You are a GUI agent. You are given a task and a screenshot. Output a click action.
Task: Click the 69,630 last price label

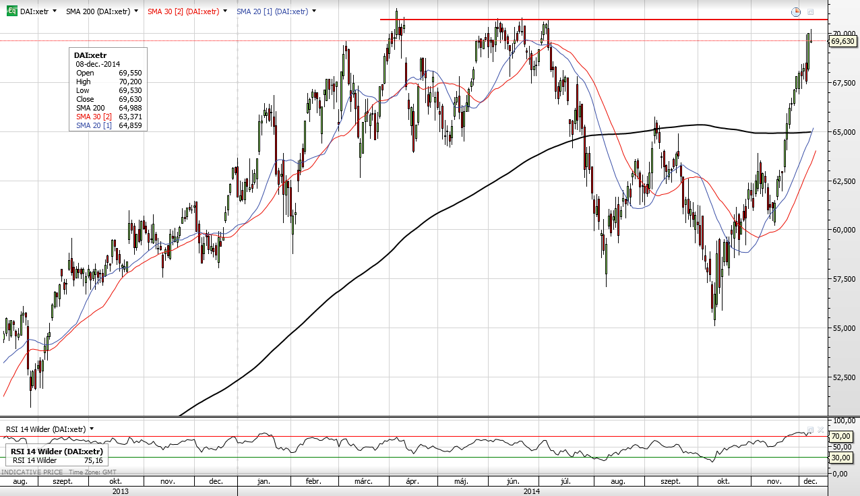842,41
